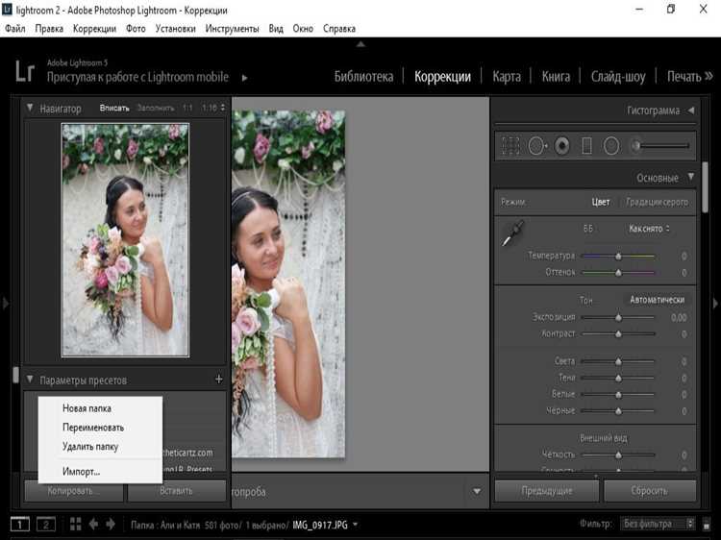
Task: Click the Предыдущие button
Action: [547, 491]
